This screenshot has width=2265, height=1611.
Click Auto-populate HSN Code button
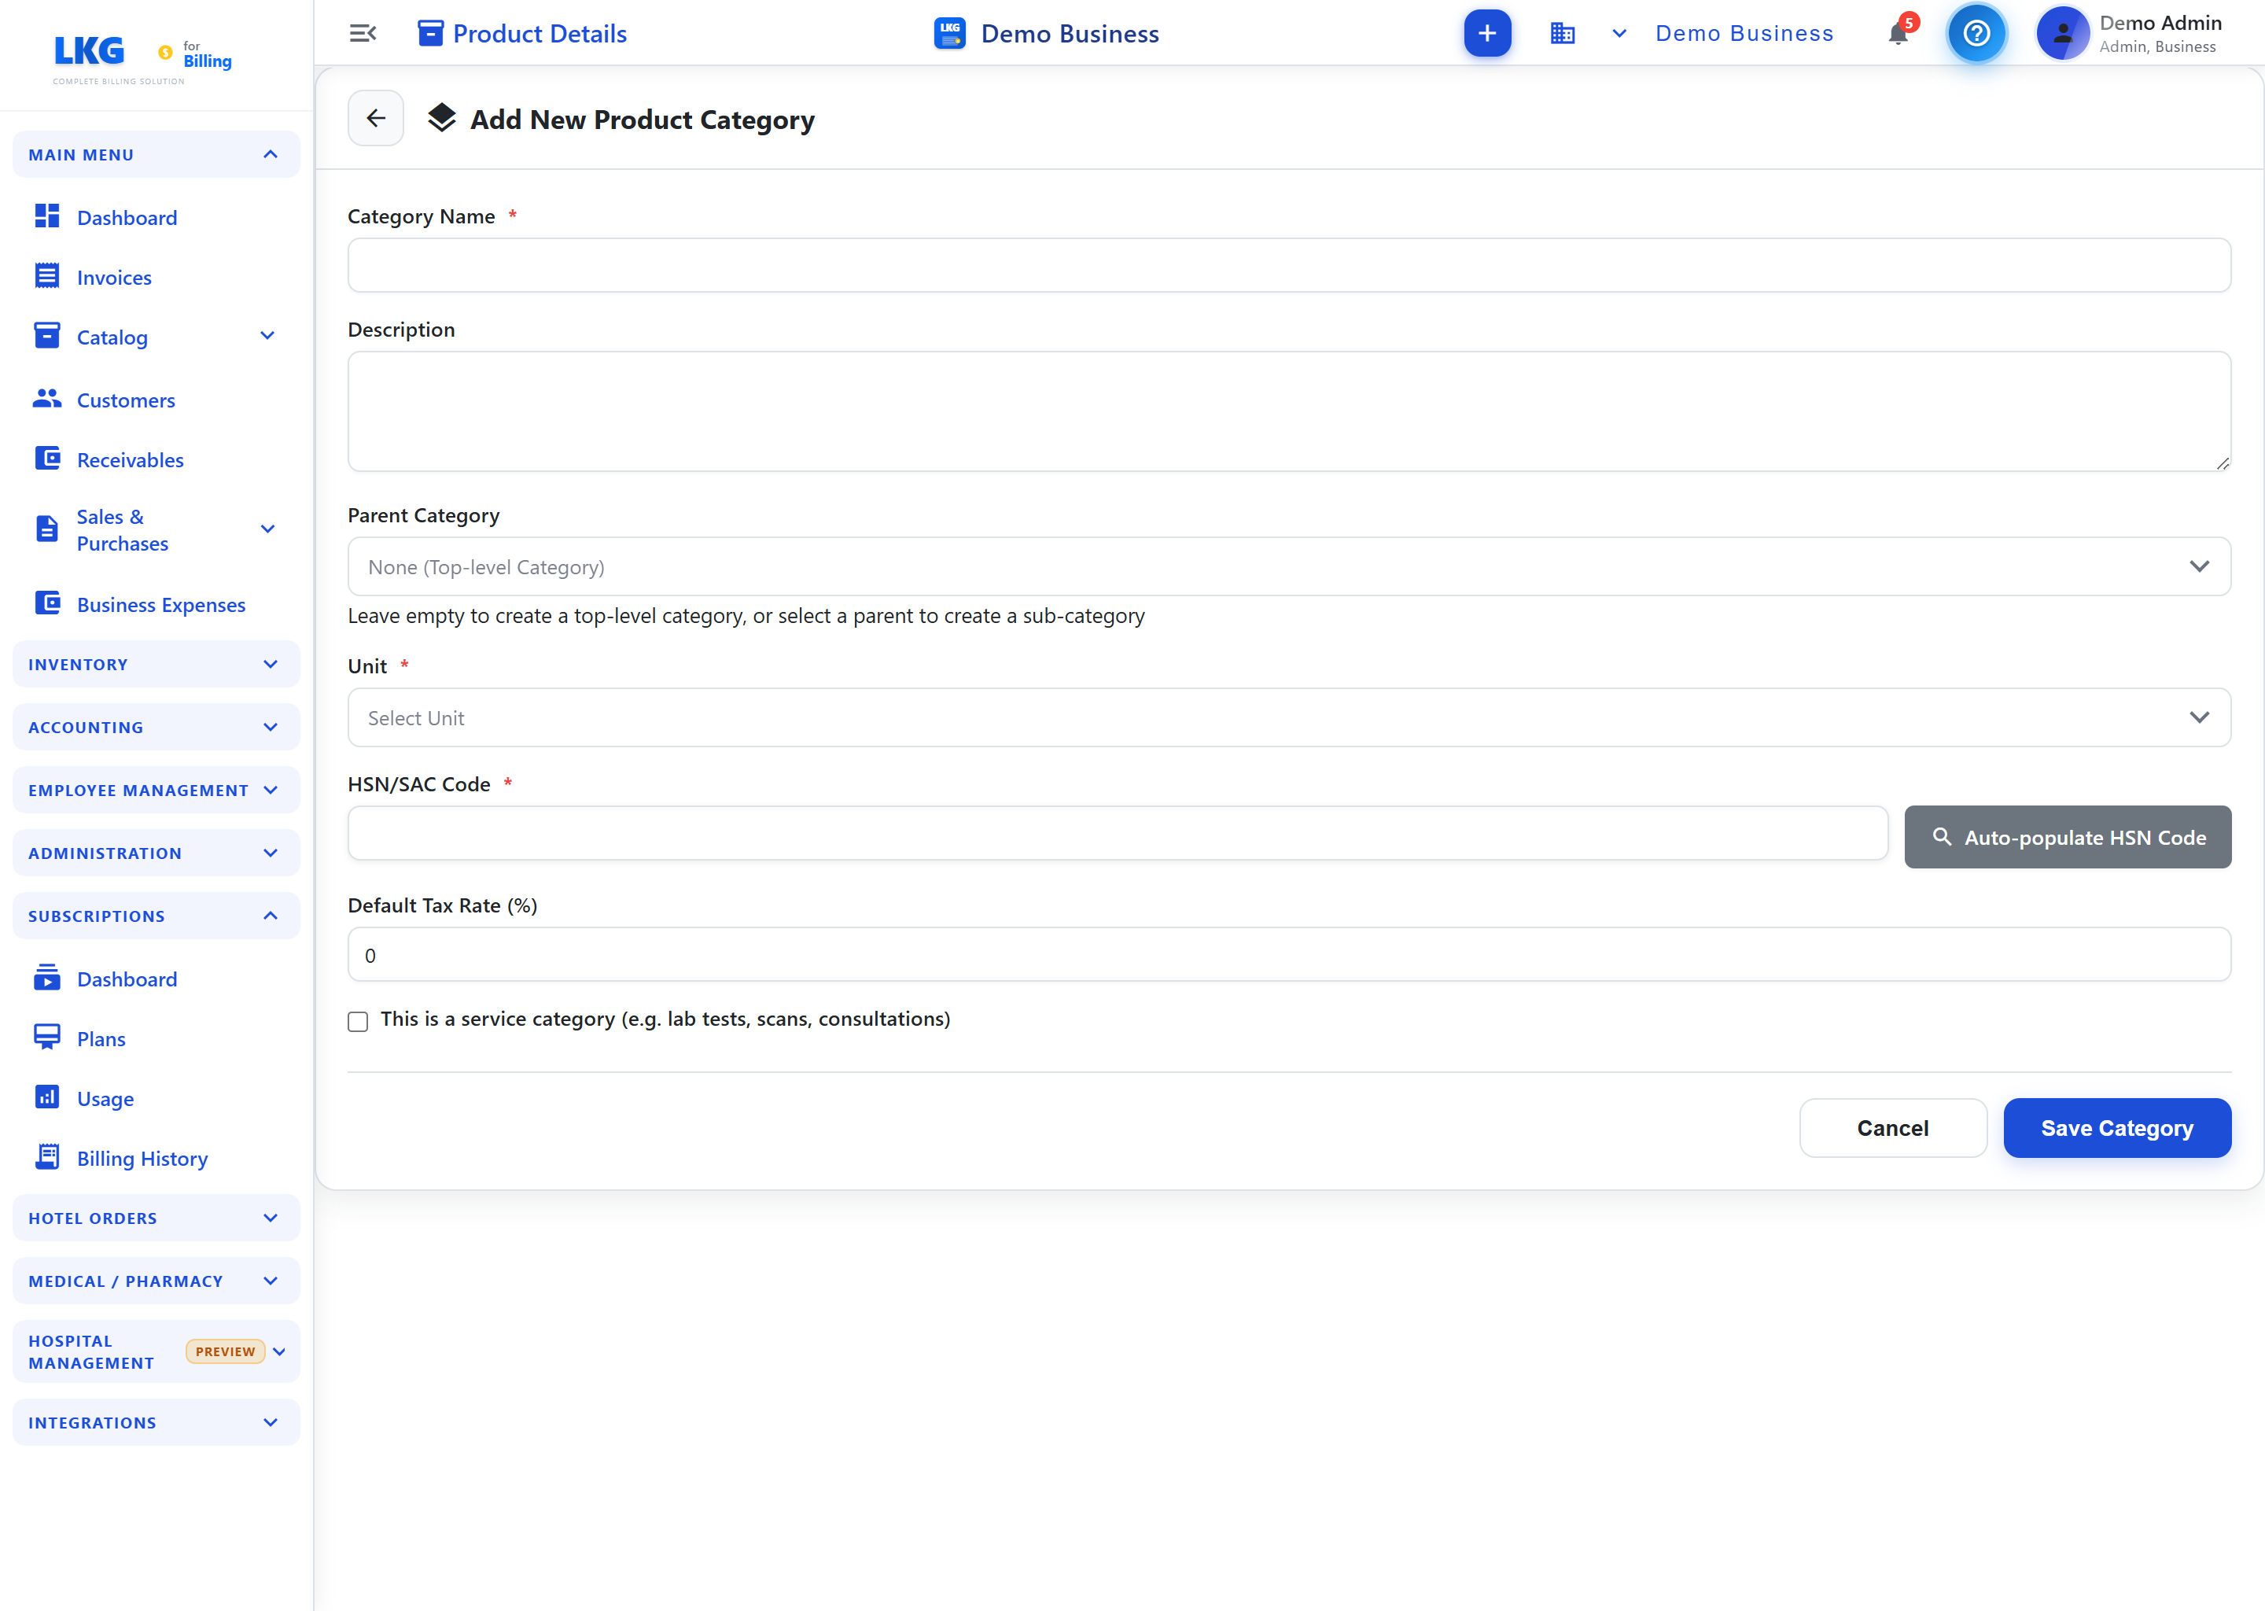[2067, 837]
